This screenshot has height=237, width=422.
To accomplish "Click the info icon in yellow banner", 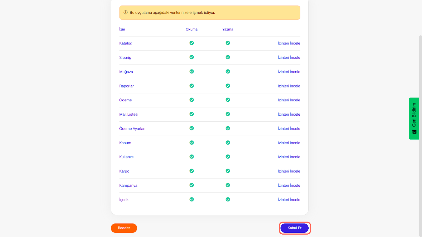I will 126,12.
